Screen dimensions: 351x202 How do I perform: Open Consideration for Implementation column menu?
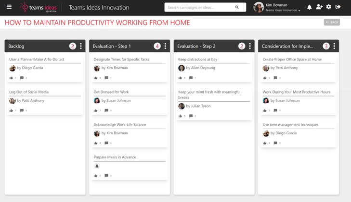point(334,46)
